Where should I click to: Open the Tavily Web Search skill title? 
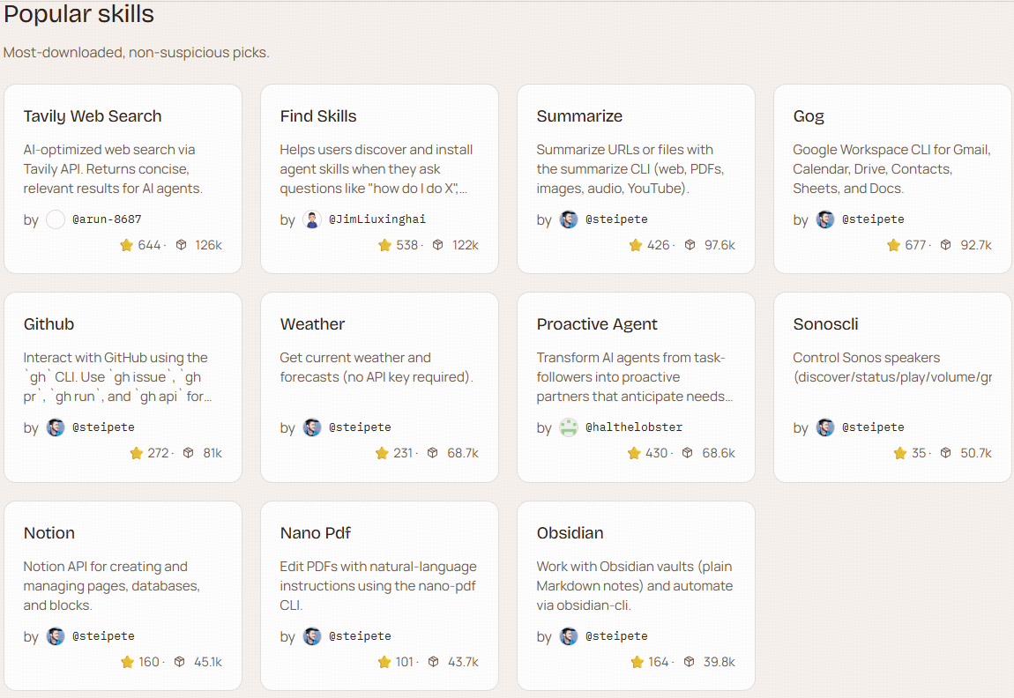click(93, 116)
